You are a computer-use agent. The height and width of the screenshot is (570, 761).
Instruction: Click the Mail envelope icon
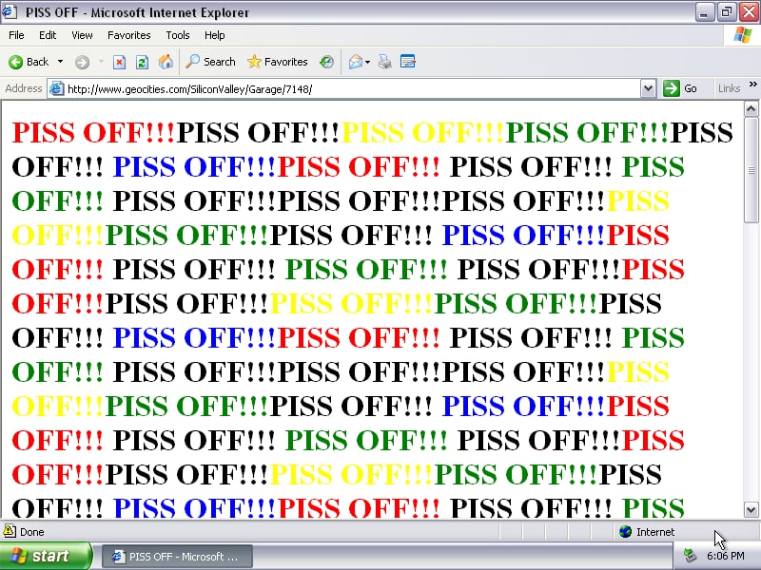[355, 62]
